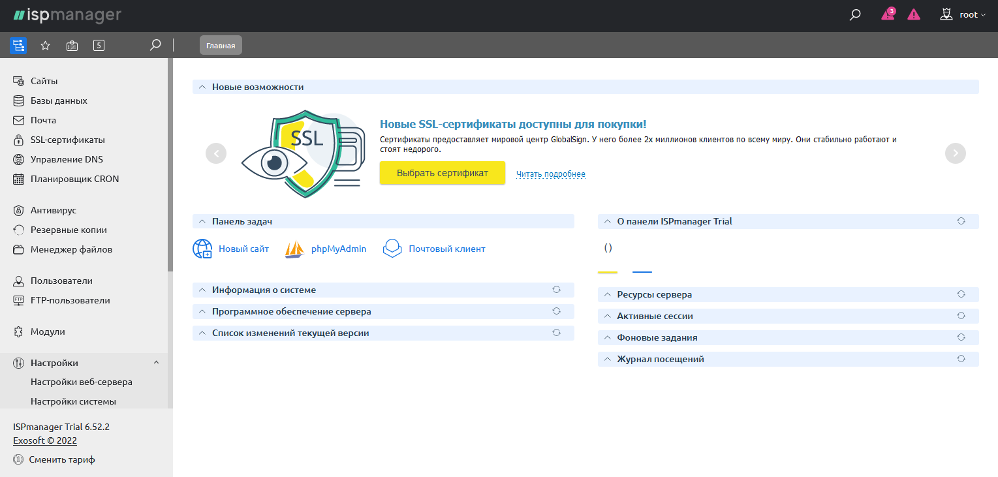Expand the Активные сессии section
Viewport: 998px width, 477px height.
(608, 316)
